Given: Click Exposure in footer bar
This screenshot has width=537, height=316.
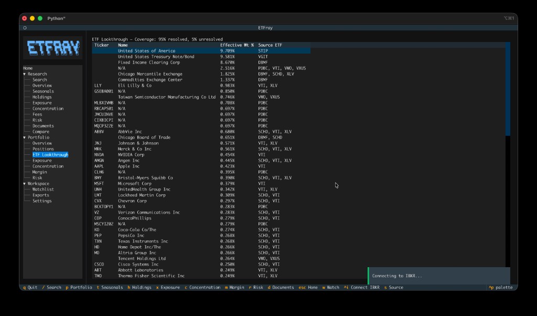Looking at the screenshot, I should (168, 287).
